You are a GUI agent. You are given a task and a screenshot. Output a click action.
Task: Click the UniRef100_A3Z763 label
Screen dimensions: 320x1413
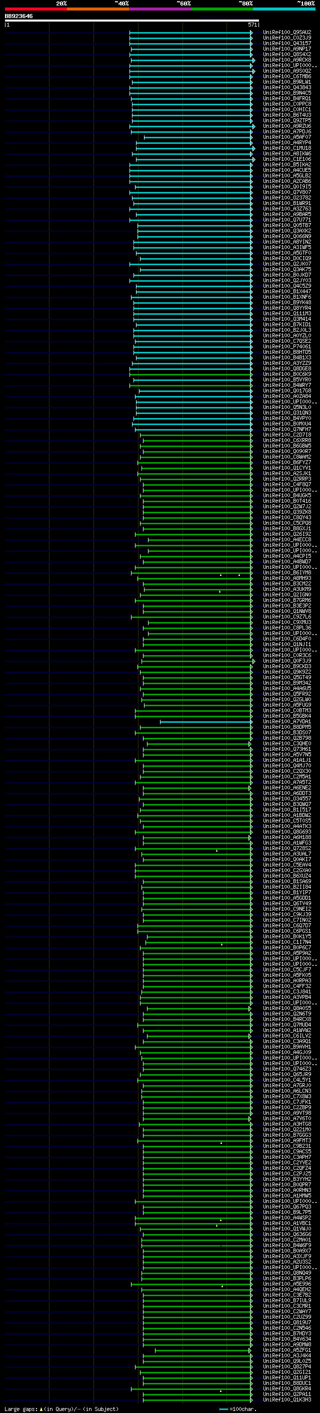287,209
